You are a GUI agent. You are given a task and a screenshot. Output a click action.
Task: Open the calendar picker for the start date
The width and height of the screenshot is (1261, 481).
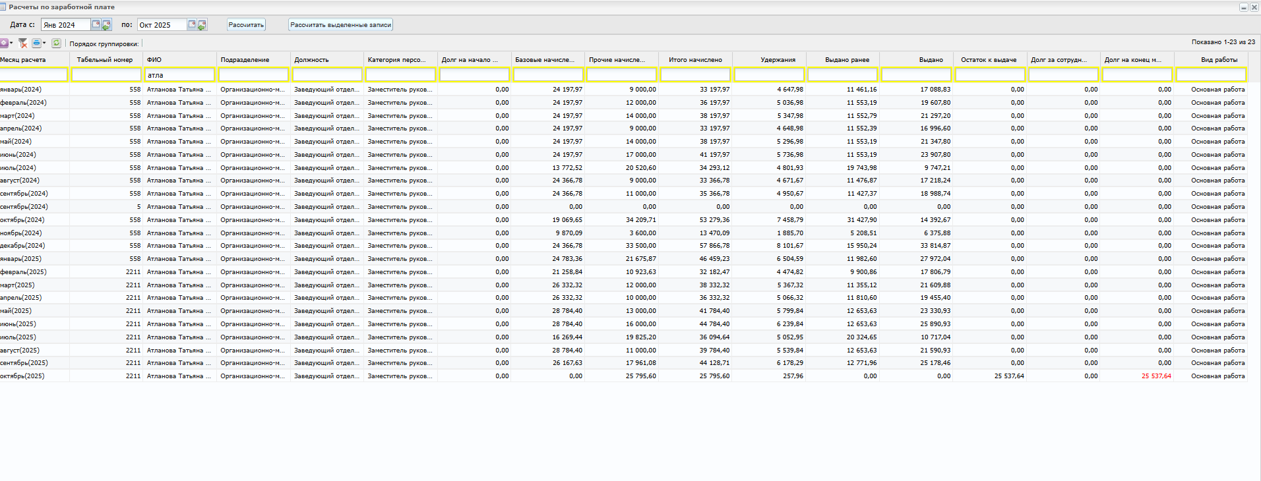click(96, 24)
